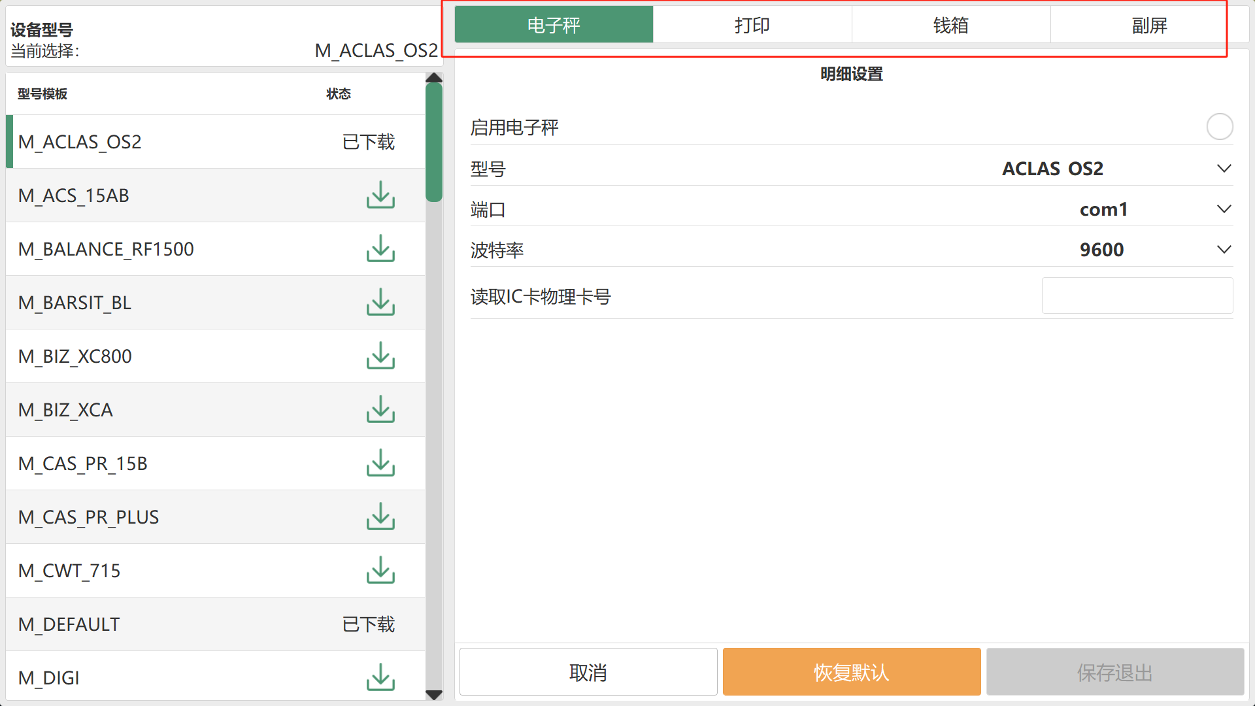
Task: Click 已下载 status of M_DEFAULT
Action: pos(369,624)
